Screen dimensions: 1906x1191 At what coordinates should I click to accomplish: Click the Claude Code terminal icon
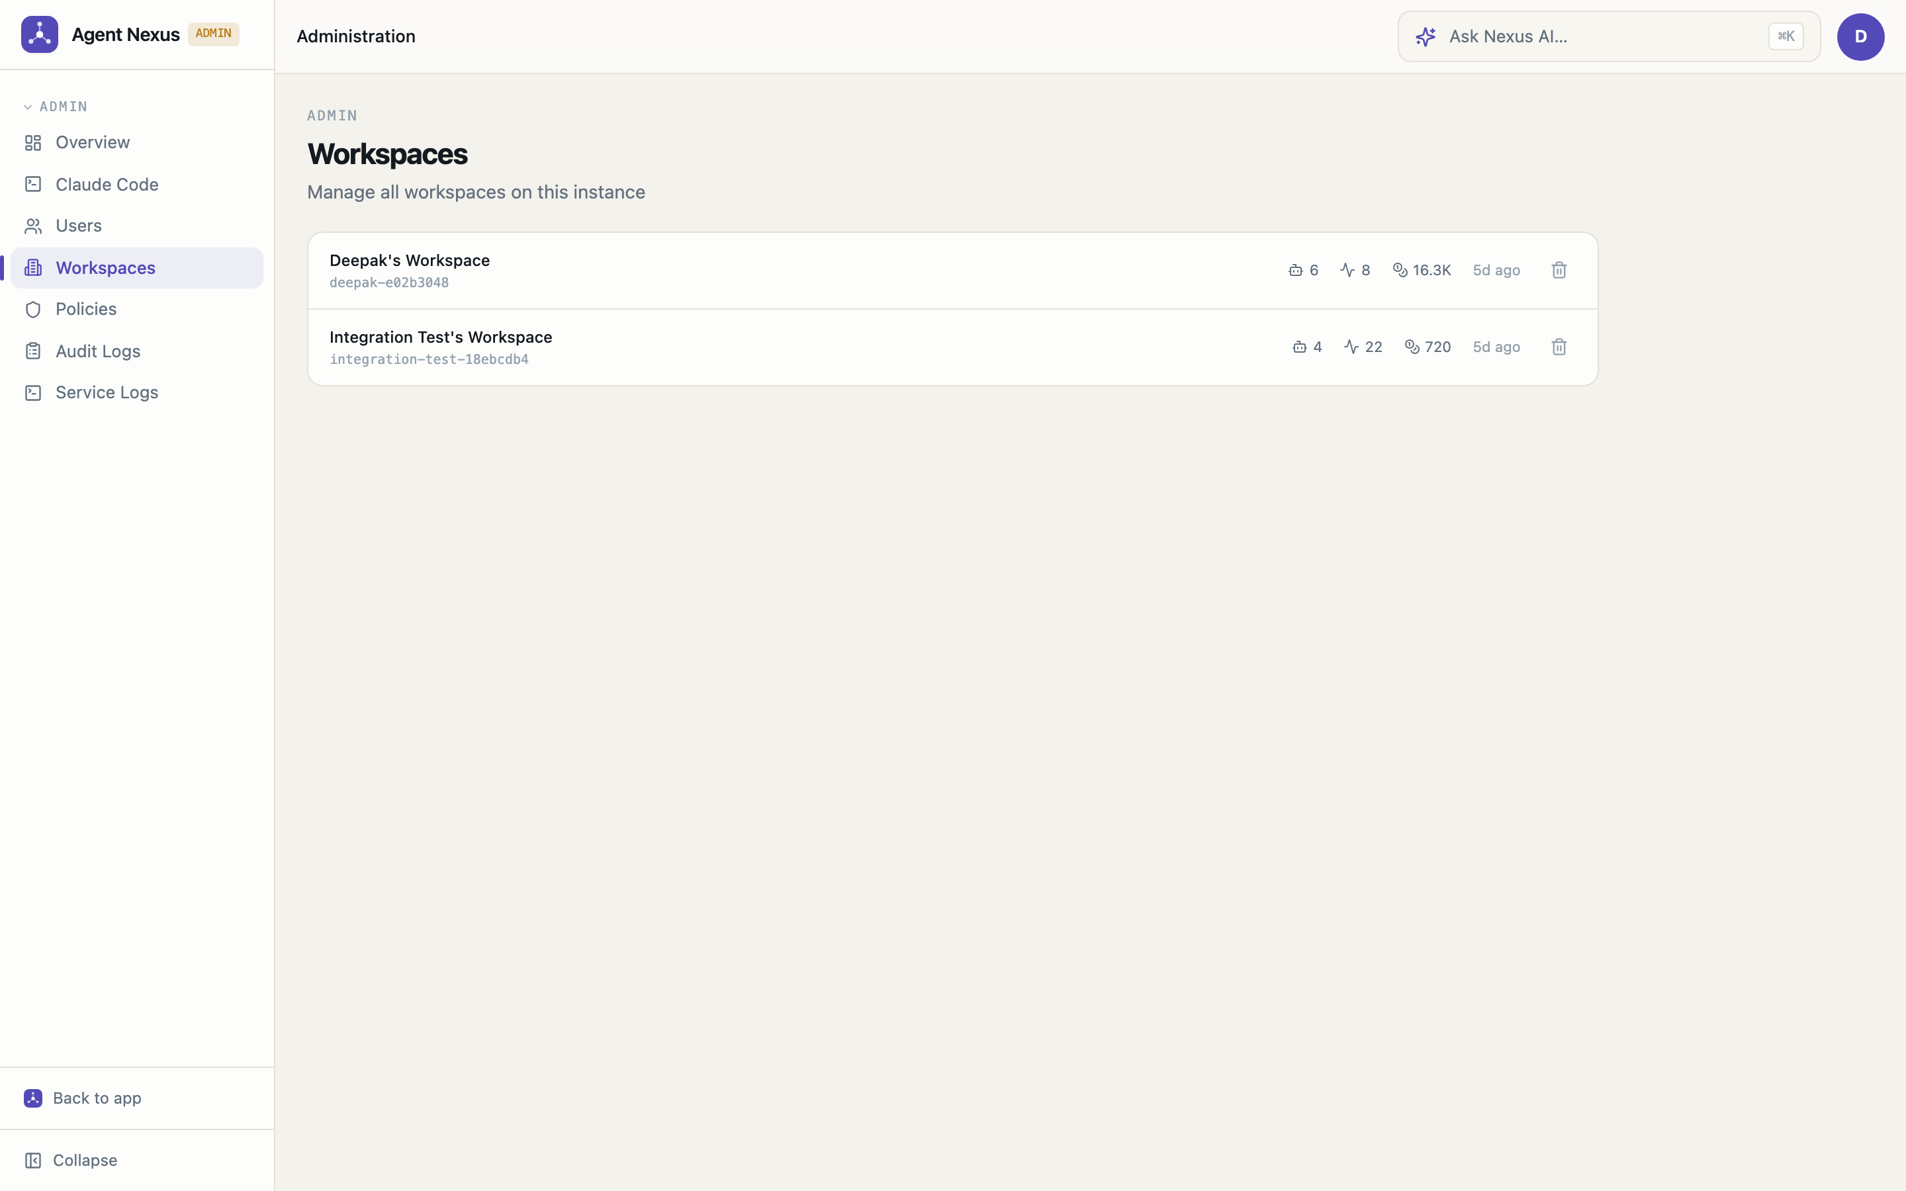33,185
